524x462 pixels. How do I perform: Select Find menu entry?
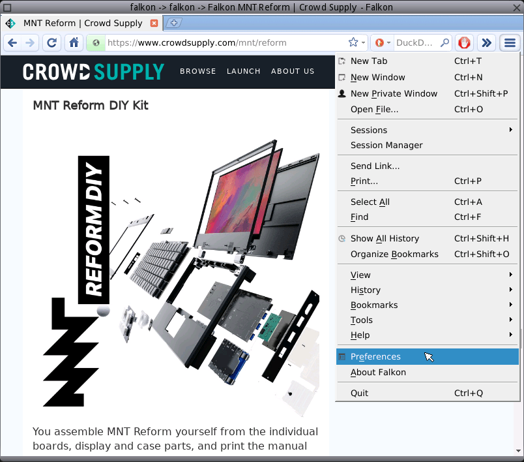tap(428, 217)
